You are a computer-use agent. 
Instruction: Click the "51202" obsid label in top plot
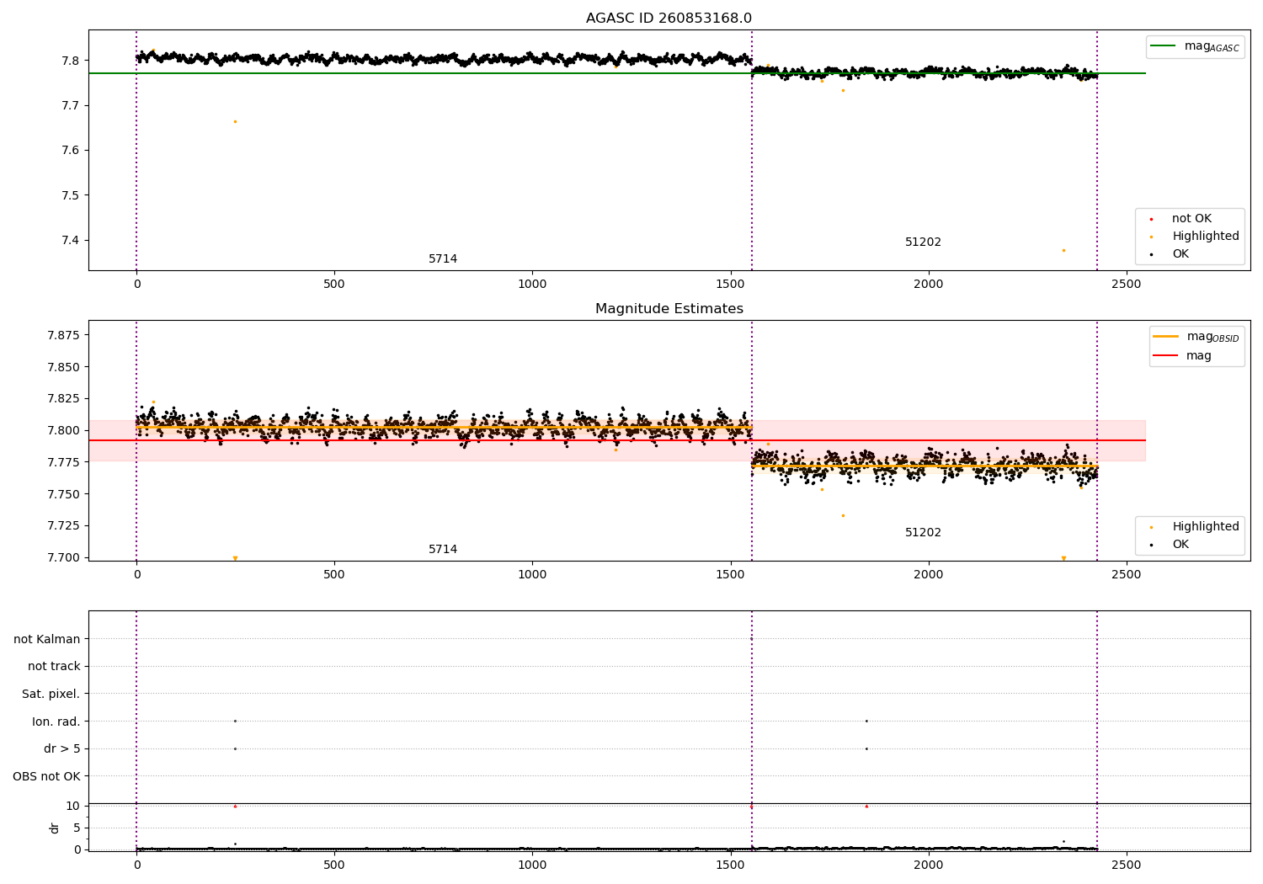[923, 242]
